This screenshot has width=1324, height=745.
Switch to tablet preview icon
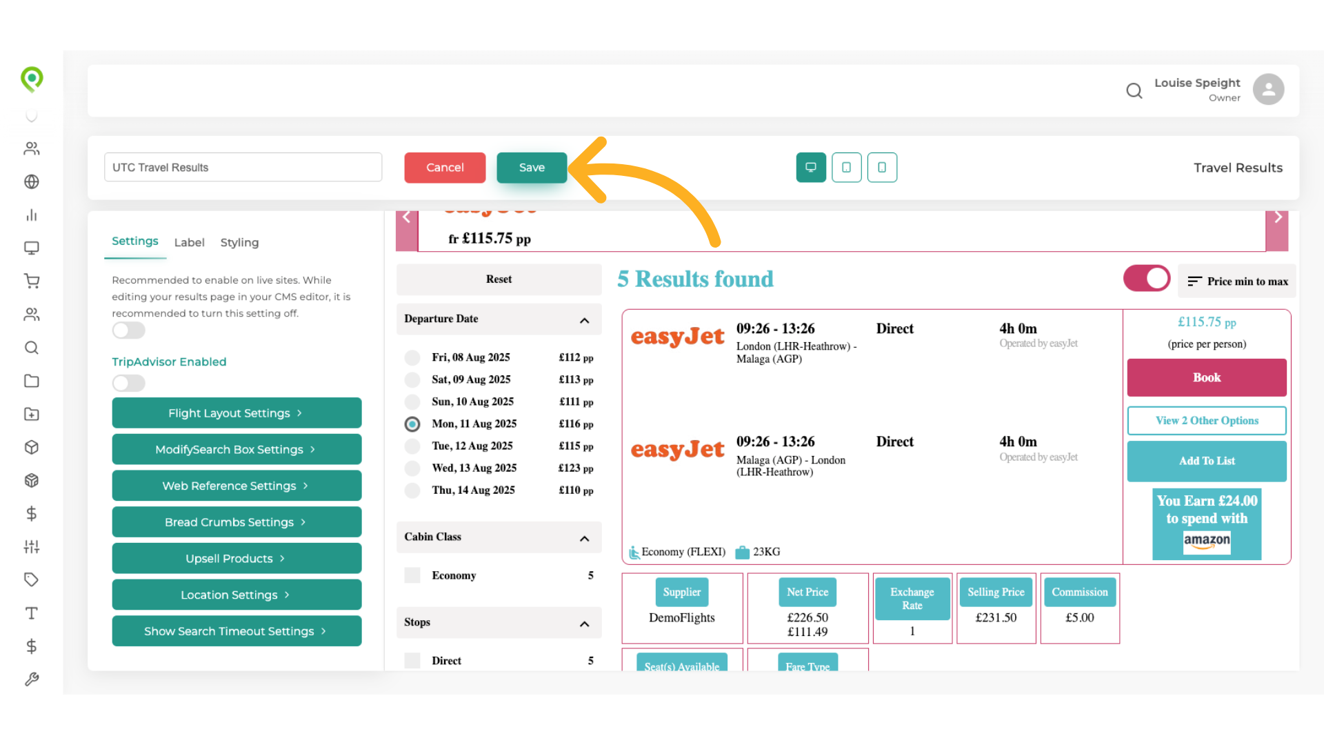[846, 168]
